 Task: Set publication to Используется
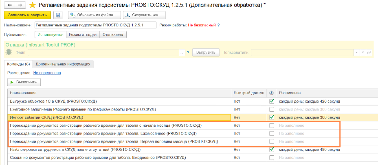coord(51,35)
